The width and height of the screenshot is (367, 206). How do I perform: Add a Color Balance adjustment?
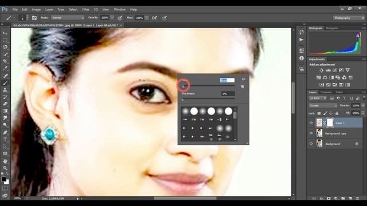(x=325, y=78)
